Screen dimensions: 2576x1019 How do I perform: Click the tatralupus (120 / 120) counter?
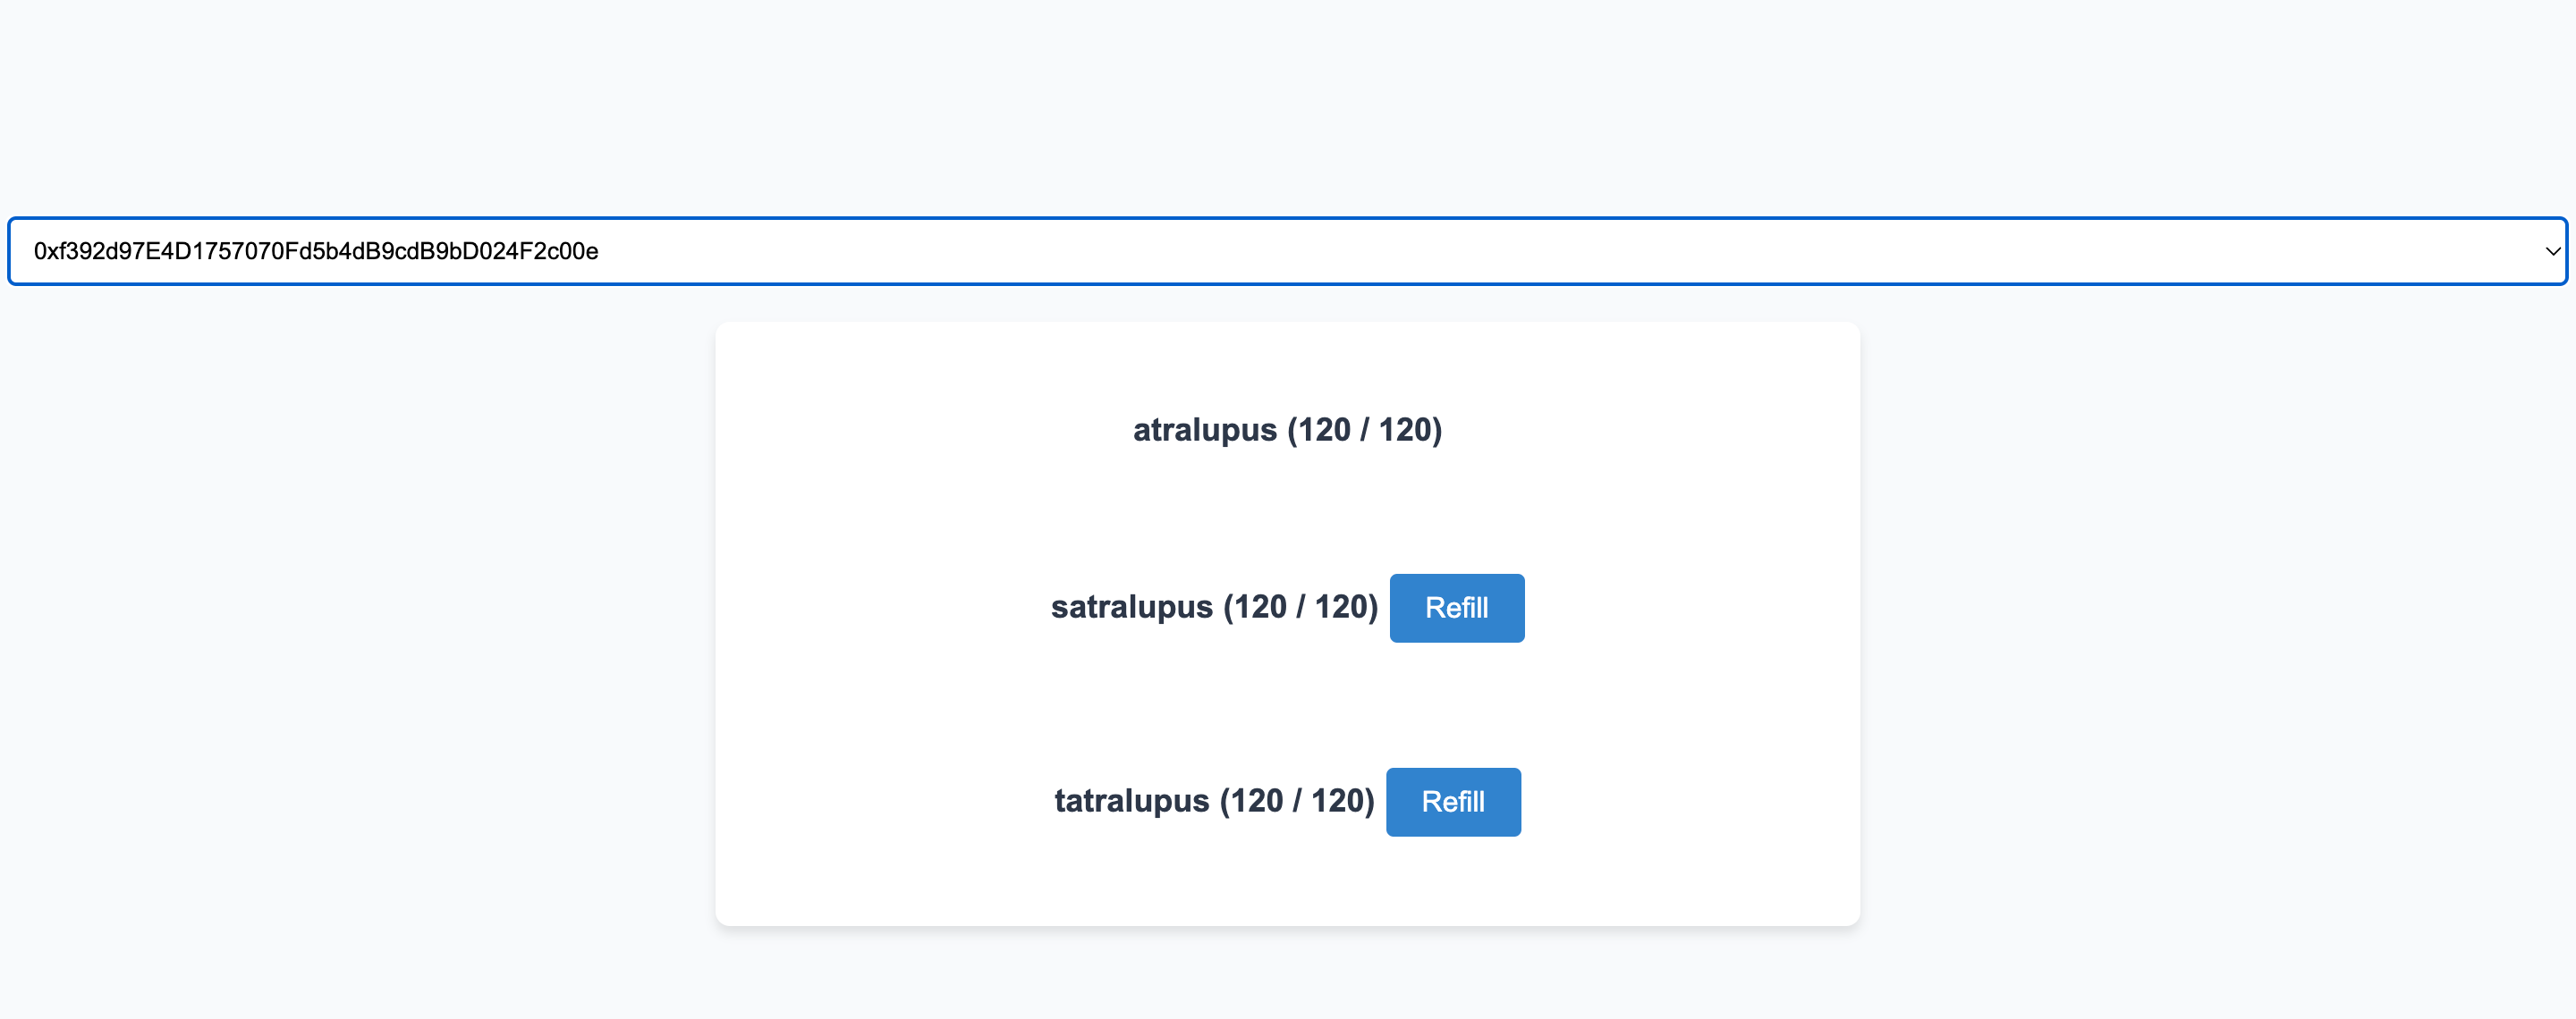coord(1297,801)
